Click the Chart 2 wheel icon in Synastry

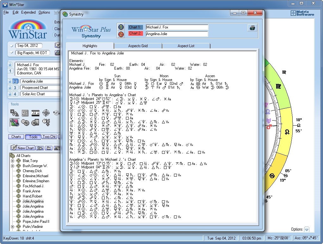coord(121,34)
